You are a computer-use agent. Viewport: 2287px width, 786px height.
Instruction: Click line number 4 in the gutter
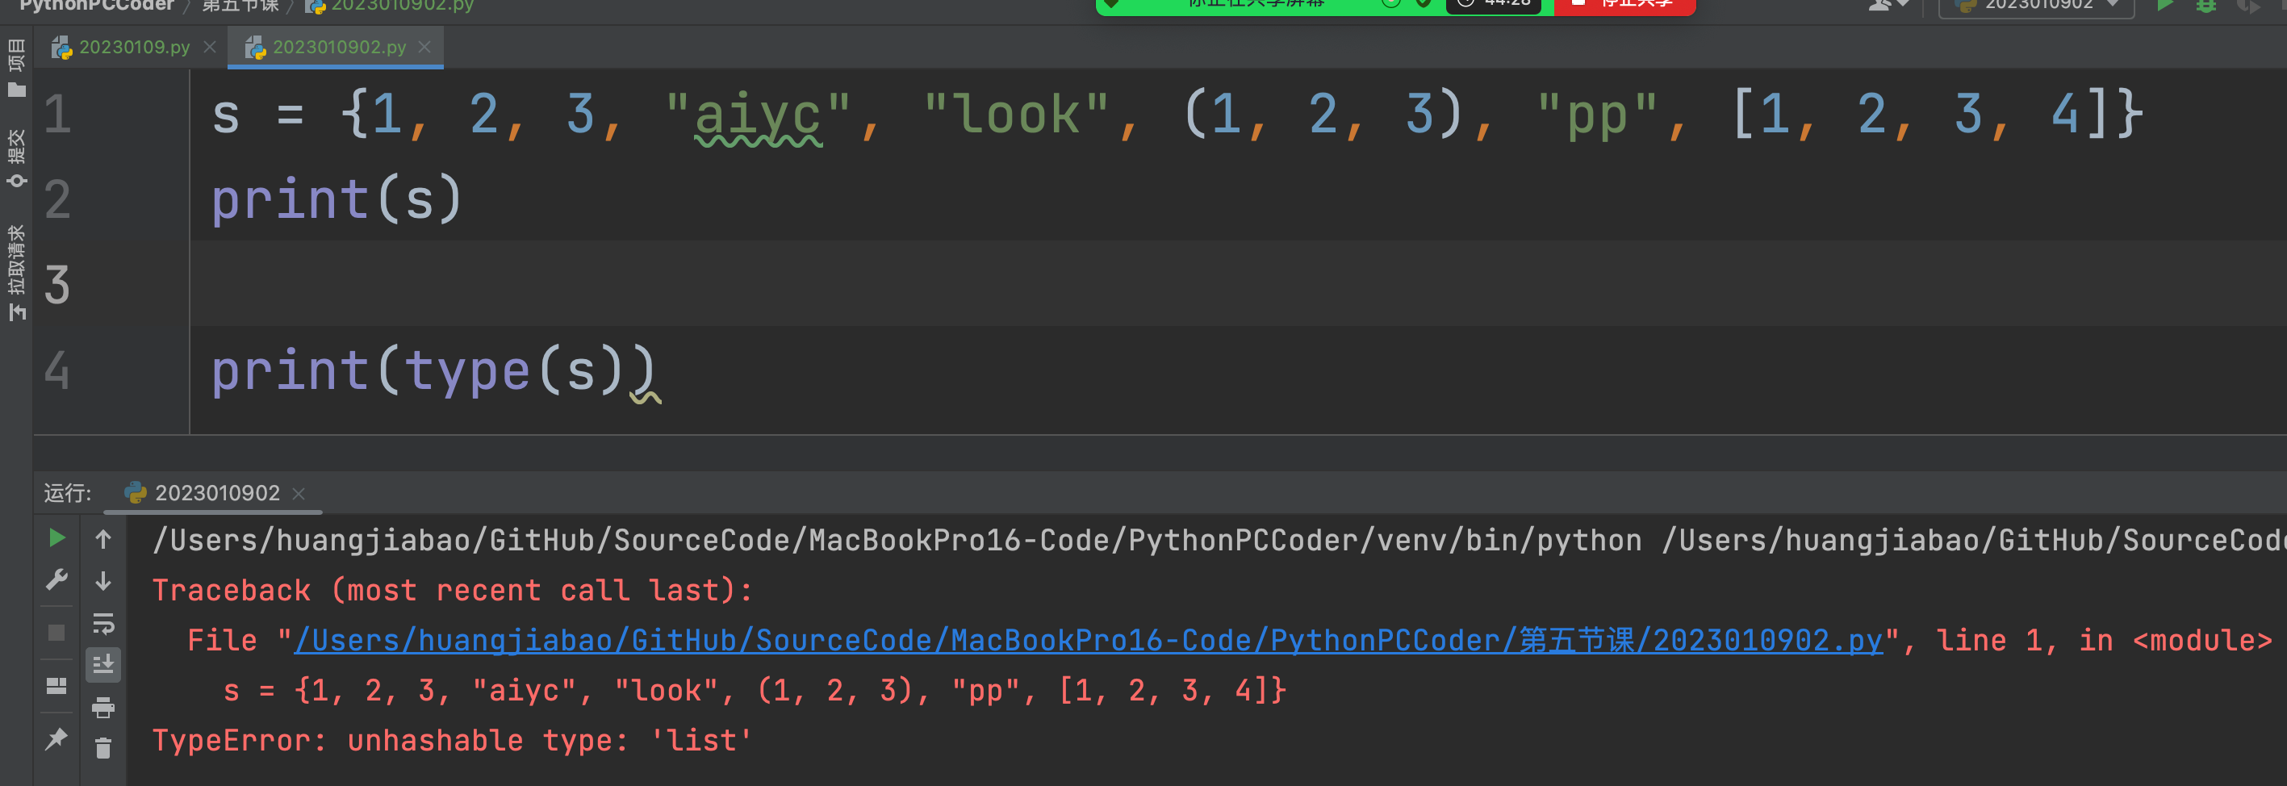(58, 370)
